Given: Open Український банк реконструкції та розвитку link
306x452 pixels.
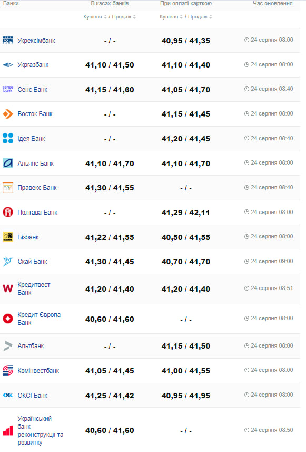Looking at the screenshot, I should point(41,430).
